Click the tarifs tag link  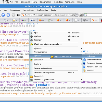point(7,26)
